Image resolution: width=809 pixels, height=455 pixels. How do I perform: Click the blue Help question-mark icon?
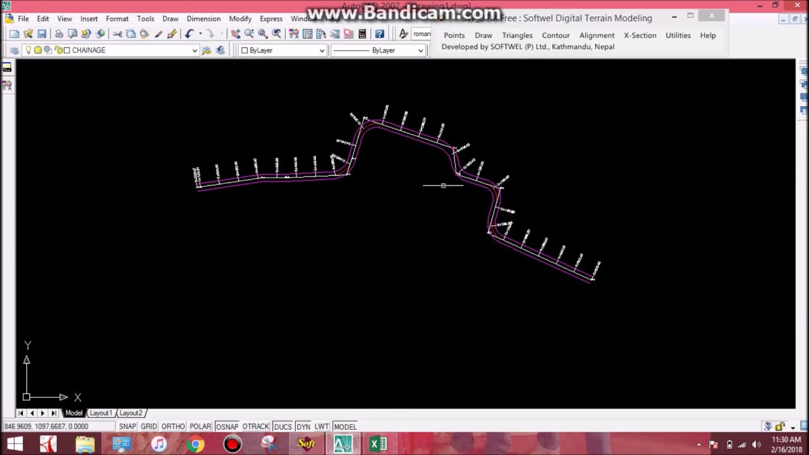pos(379,33)
